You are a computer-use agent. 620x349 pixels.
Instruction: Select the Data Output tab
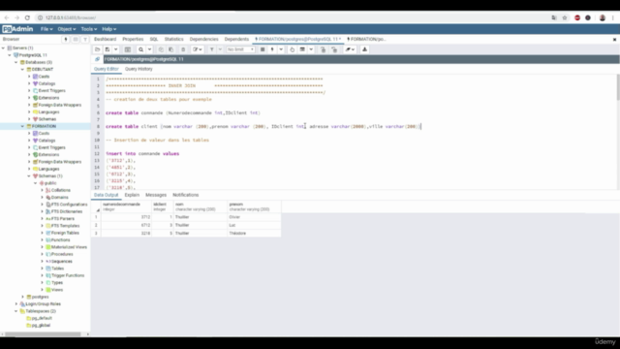[106, 195]
